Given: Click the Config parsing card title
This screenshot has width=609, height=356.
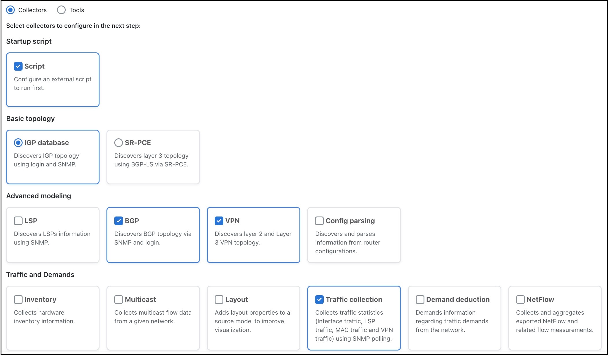Looking at the screenshot, I should pyautogui.click(x=350, y=221).
